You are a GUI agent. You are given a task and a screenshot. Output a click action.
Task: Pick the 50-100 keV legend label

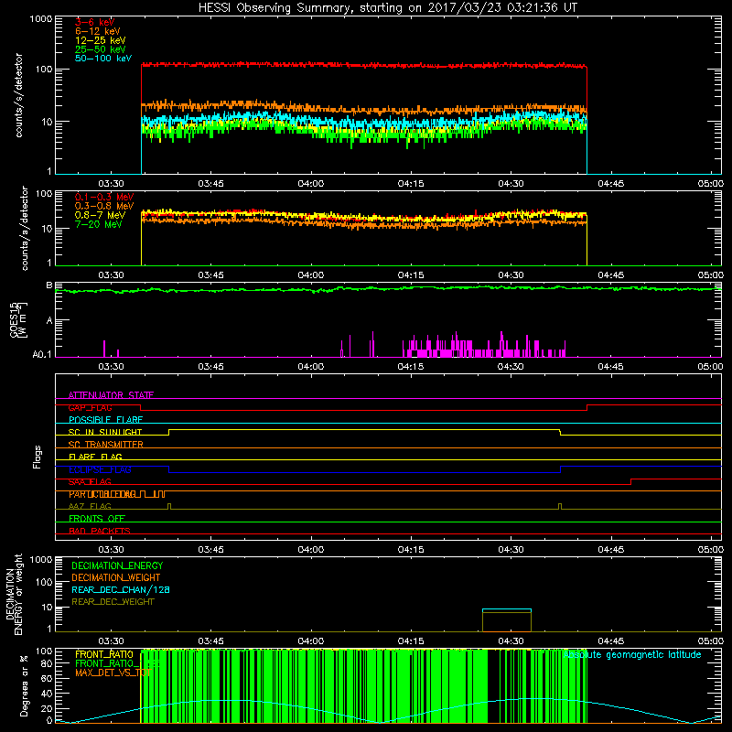102,59
